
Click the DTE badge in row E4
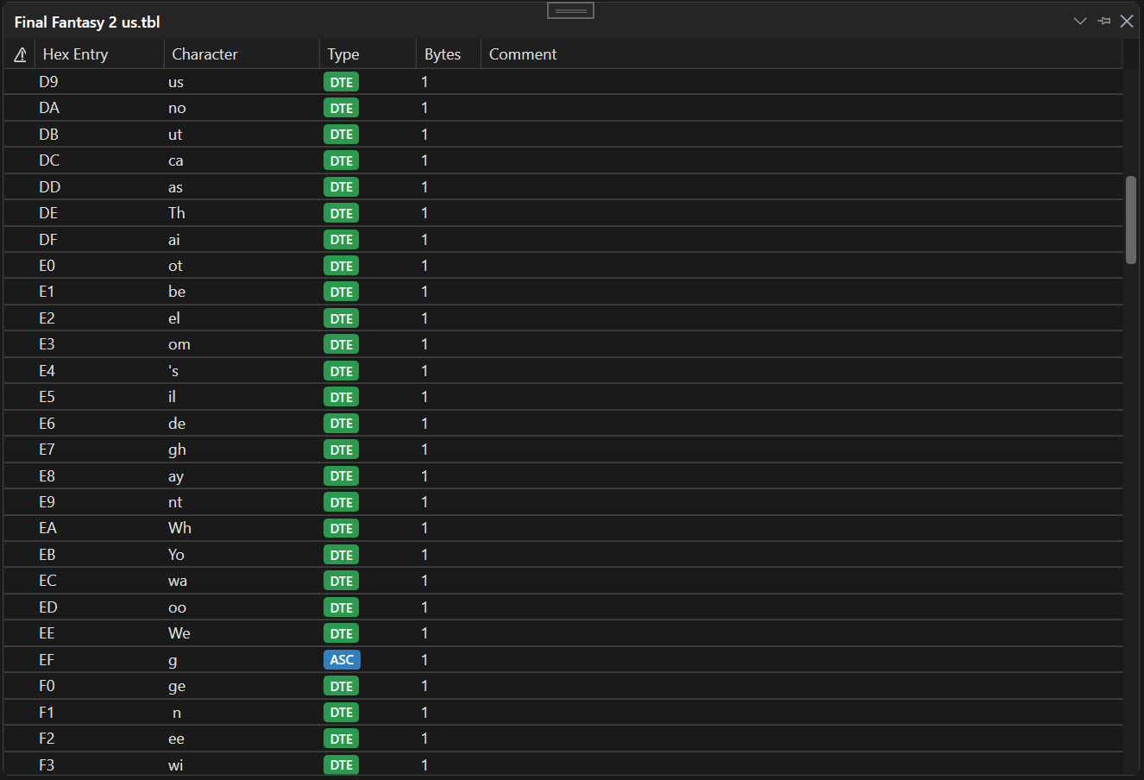(342, 371)
